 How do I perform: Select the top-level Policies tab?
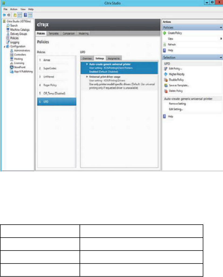point(41,33)
